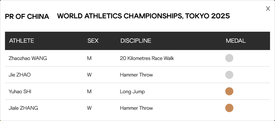Close the medal details popup
Screen dimensions: 275x121
[268, 9]
